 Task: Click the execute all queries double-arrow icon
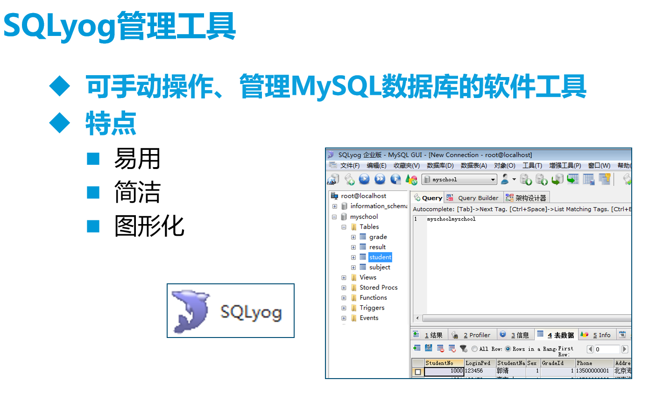[x=380, y=179]
